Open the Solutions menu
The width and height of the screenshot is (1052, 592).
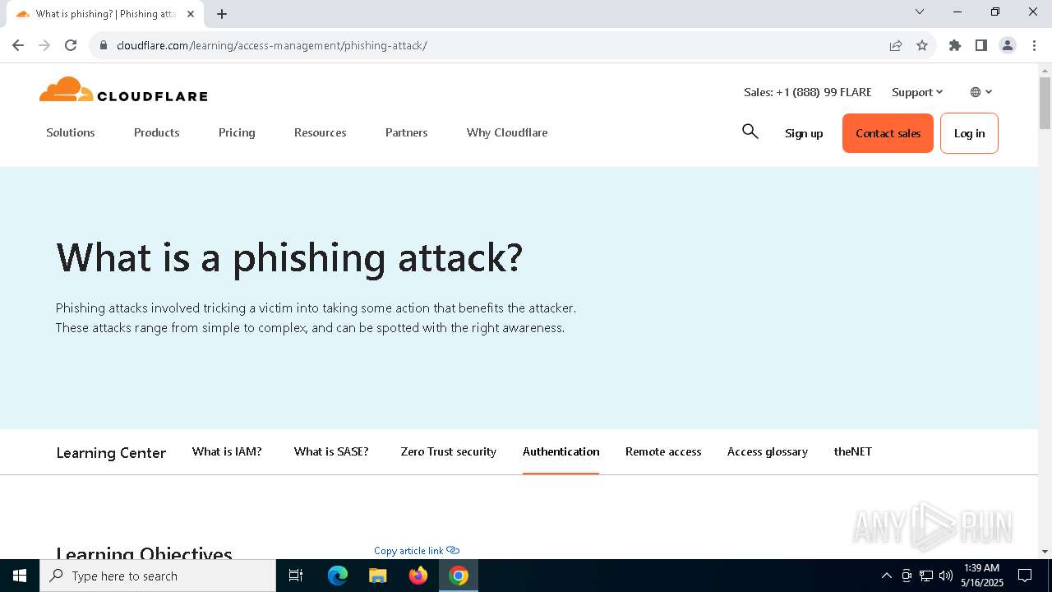click(71, 132)
